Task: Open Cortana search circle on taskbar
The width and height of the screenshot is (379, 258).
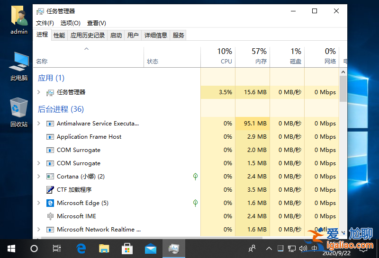Action: 34,249
